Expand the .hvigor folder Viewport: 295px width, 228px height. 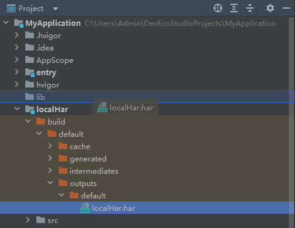point(17,35)
